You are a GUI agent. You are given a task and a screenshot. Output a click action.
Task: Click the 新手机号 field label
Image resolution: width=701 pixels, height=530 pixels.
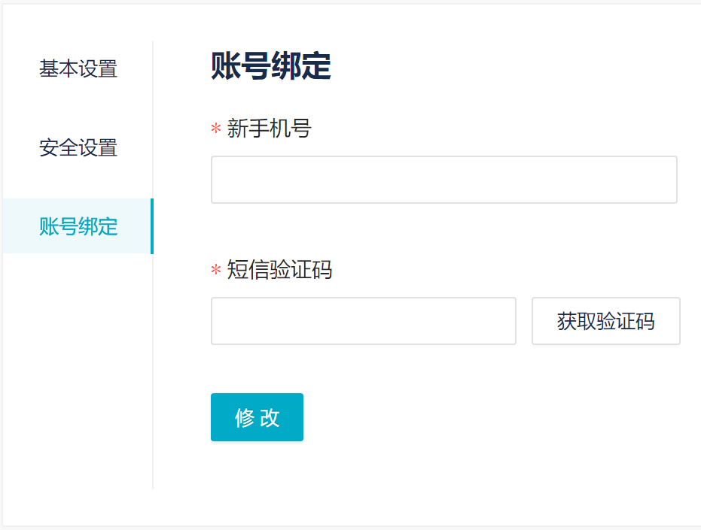(x=269, y=129)
